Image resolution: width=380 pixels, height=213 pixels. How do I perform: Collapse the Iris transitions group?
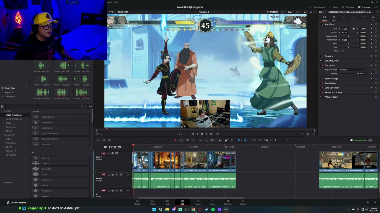[x=89, y=152]
